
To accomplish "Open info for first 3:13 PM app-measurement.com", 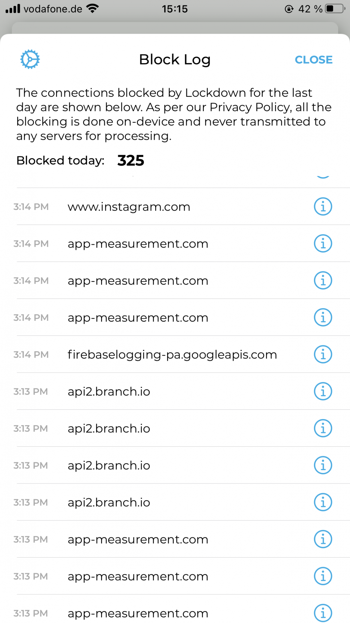I will tap(323, 539).
